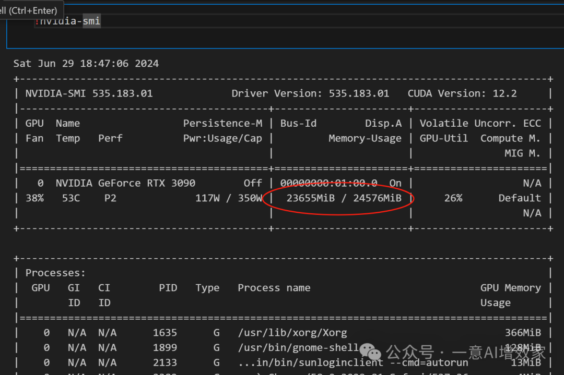
Task: Click the circled 23655MiB / 24576MiB memory usage
Action: click(x=344, y=198)
